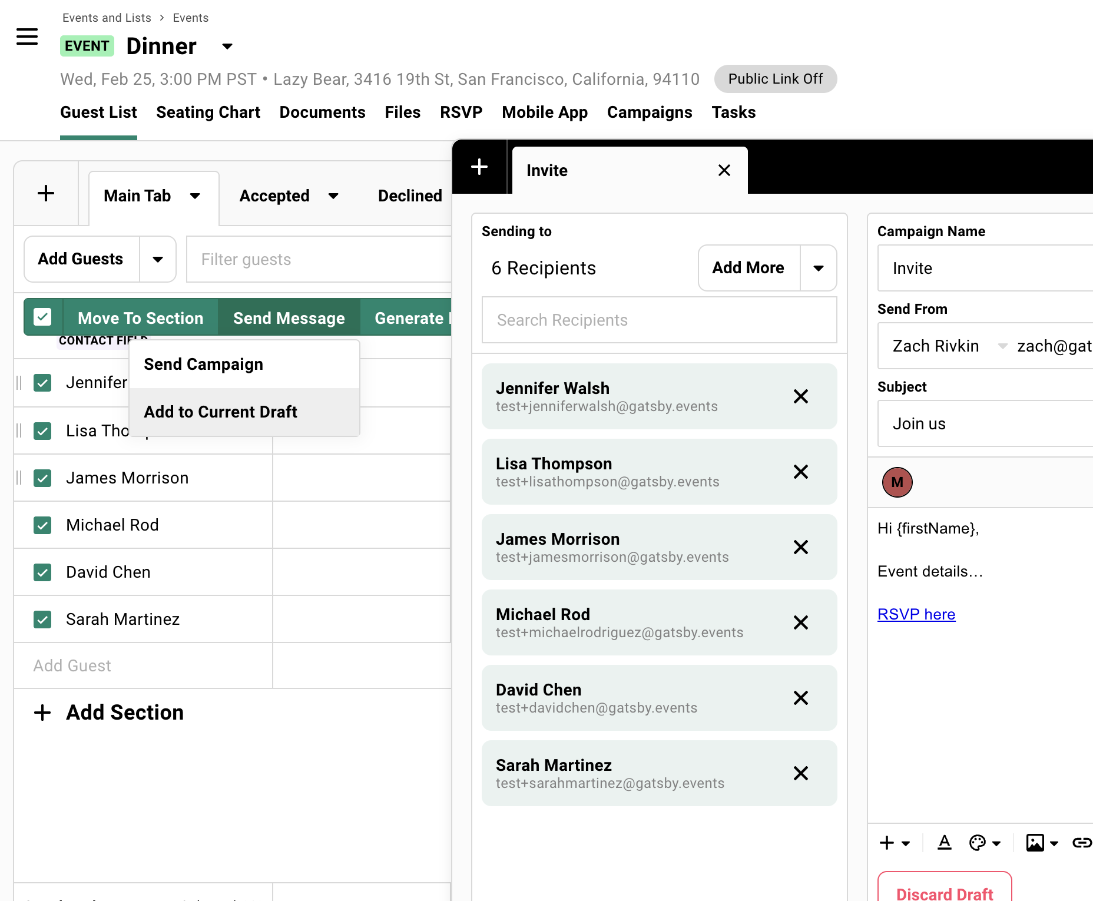Toggle the select-all guests checkbox
The image size is (1093, 901).
pos(42,317)
